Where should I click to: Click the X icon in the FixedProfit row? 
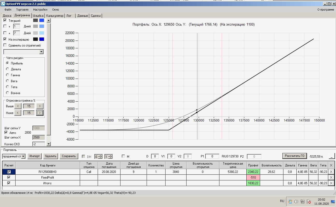point(331,177)
